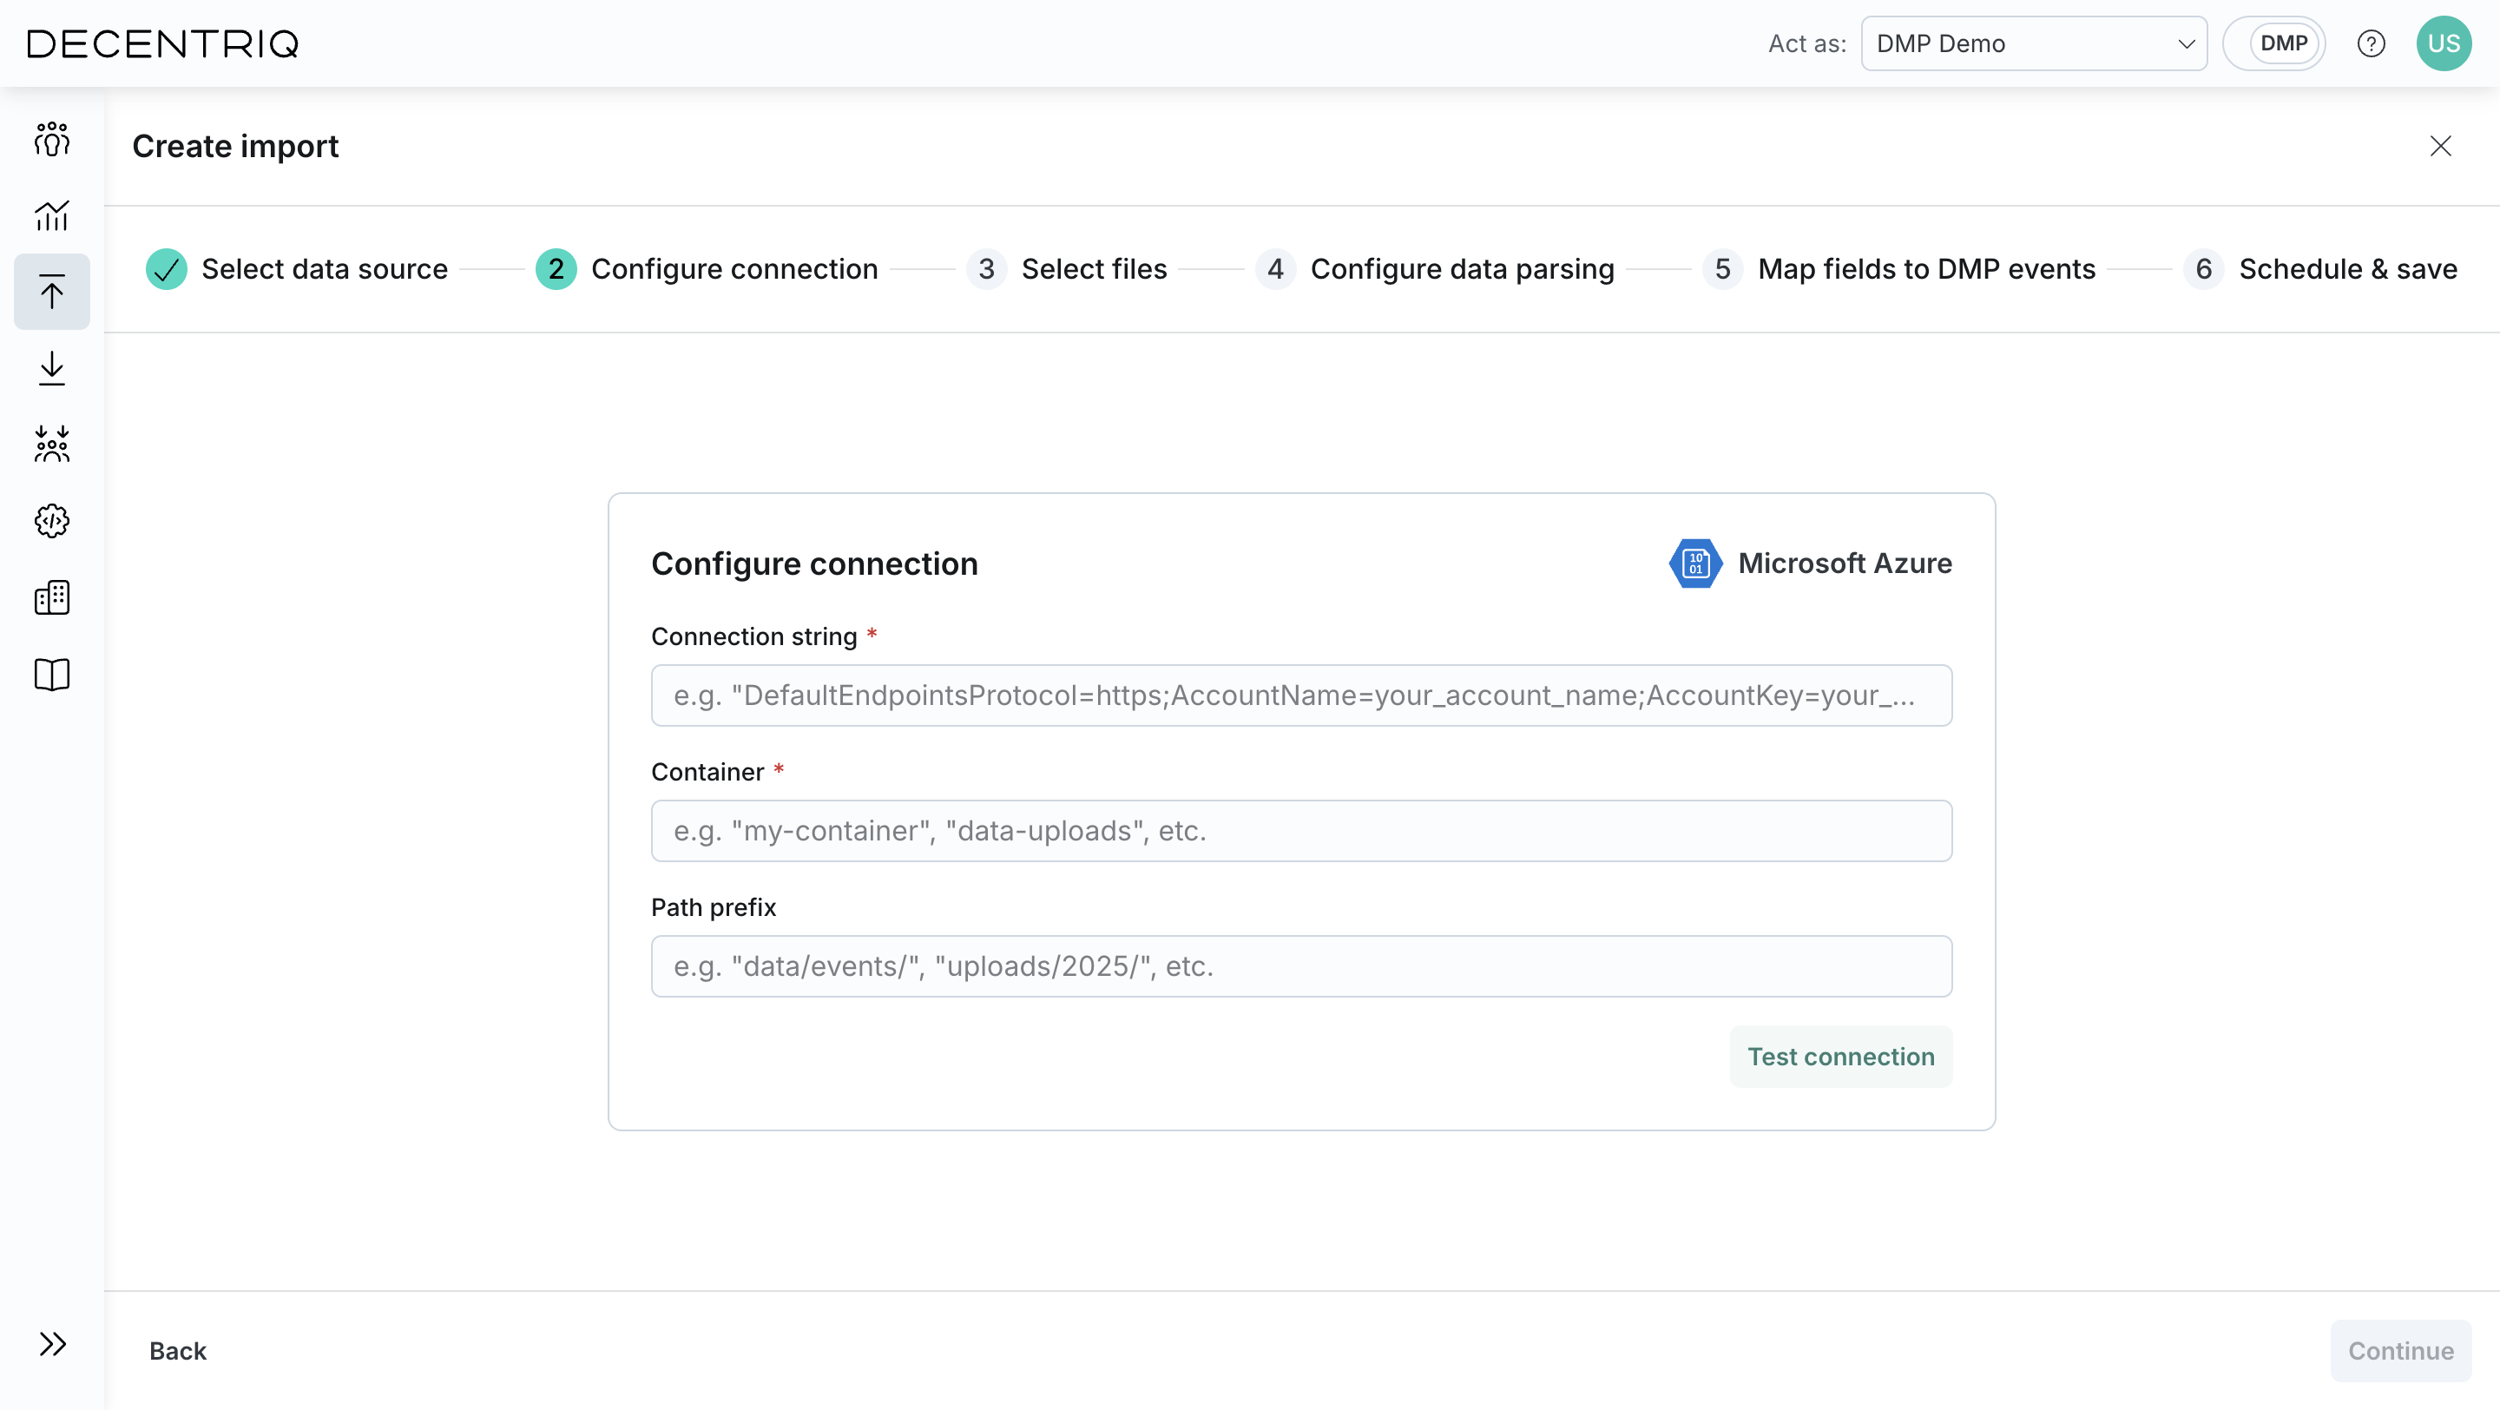
Task: Select the import upload-arrow sidebar icon
Action: [x=51, y=291]
